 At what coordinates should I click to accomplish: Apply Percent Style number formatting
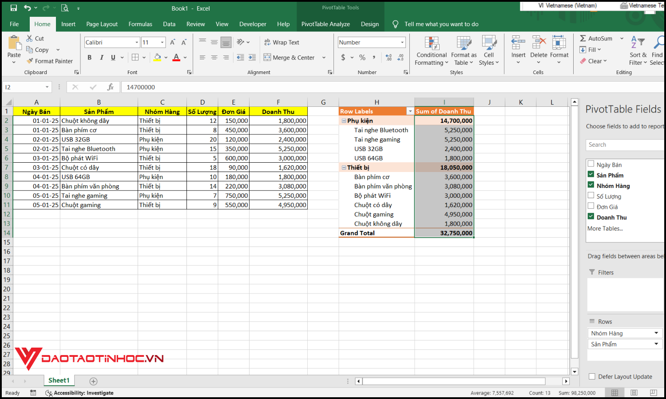pyautogui.click(x=362, y=57)
